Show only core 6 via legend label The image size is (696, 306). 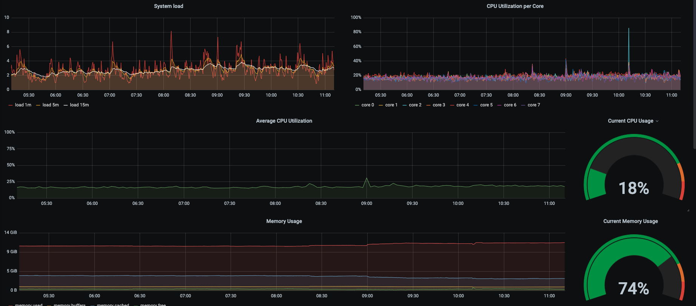[x=510, y=105]
